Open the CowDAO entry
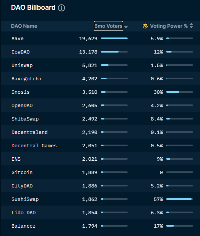The height and width of the screenshot is (236, 200). 101,52
